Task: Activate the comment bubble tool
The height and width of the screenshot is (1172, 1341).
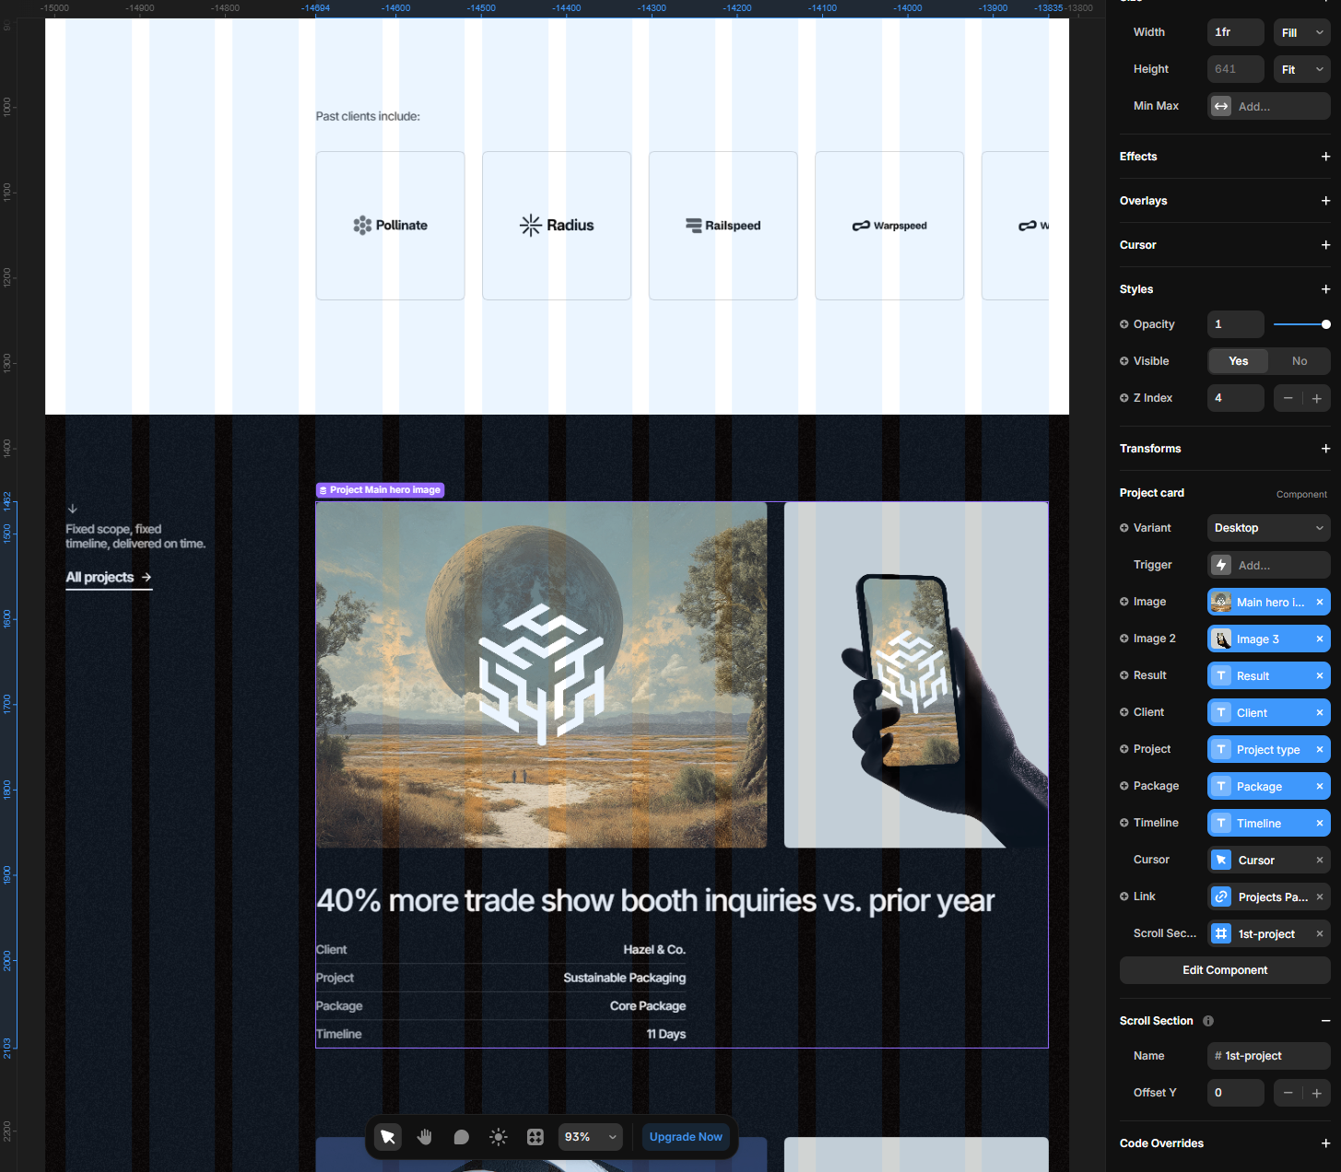Action: click(x=462, y=1137)
